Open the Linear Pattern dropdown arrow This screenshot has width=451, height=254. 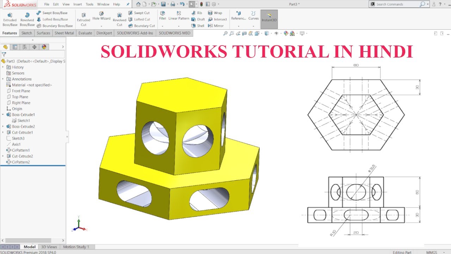coord(179,26)
